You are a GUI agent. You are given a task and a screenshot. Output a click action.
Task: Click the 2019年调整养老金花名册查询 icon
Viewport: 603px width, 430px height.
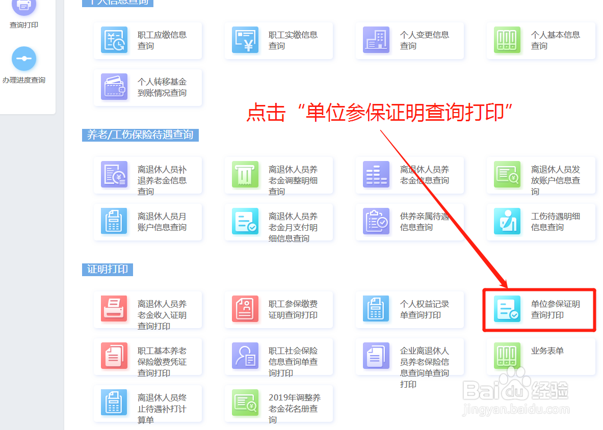[x=245, y=402]
